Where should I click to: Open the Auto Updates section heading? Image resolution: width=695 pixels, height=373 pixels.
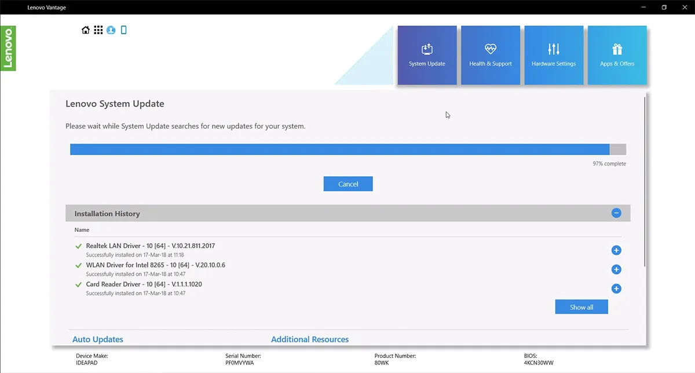tap(98, 339)
